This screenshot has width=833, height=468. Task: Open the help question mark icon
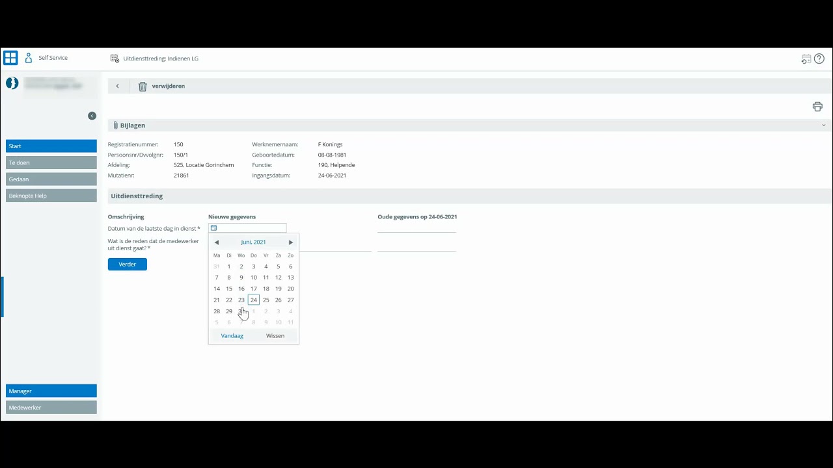pyautogui.click(x=819, y=58)
